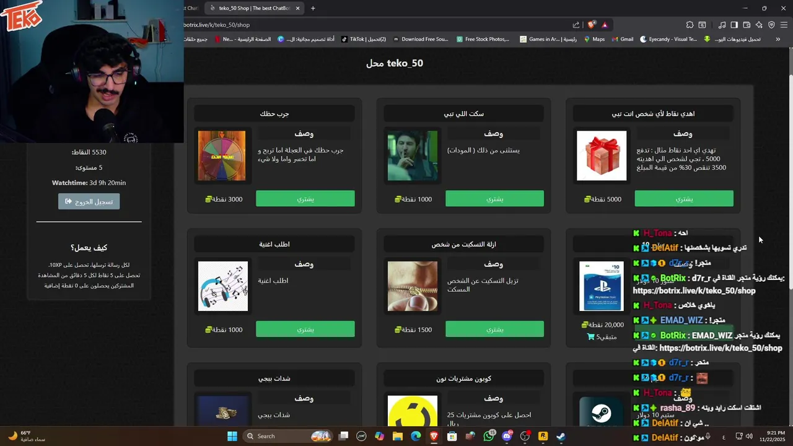The width and height of the screenshot is (793, 446).
Task: Open the Brave VPN shield icon
Action: pyautogui.click(x=771, y=25)
